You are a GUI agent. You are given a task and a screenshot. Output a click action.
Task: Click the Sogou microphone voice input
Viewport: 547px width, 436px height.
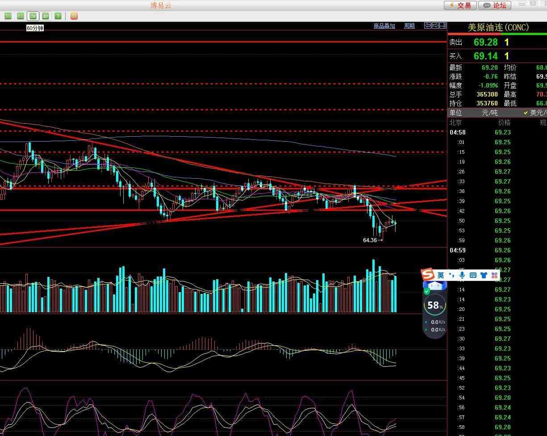pyautogui.click(x=463, y=275)
